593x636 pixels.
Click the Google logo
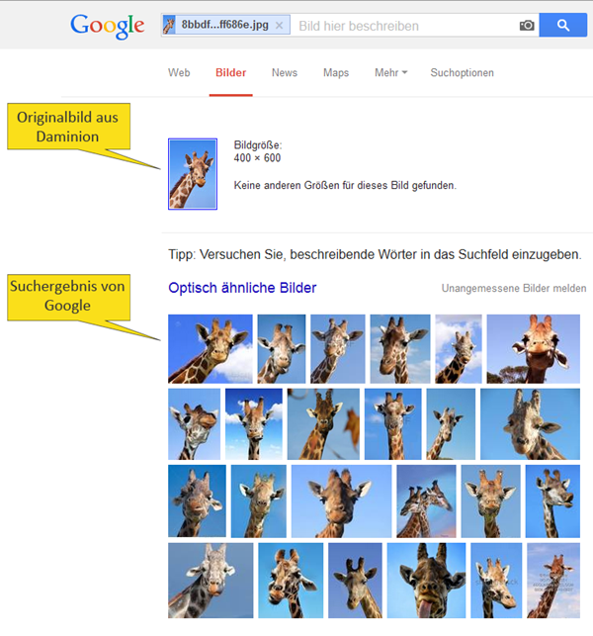tap(108, 26)
